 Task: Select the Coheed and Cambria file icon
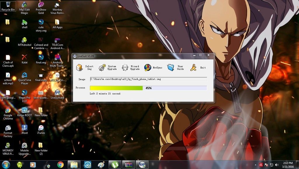[41, 43]
